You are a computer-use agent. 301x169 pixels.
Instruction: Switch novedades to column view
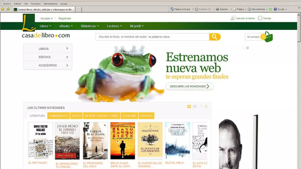(195, 106)
